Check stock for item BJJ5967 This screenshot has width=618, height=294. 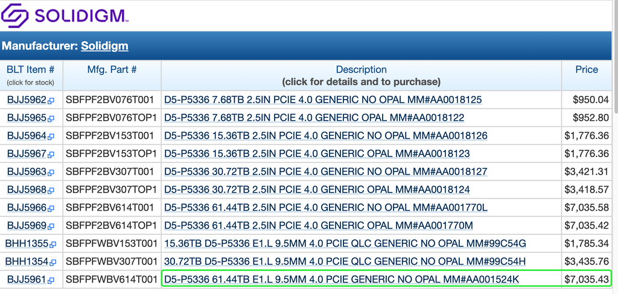27,154
